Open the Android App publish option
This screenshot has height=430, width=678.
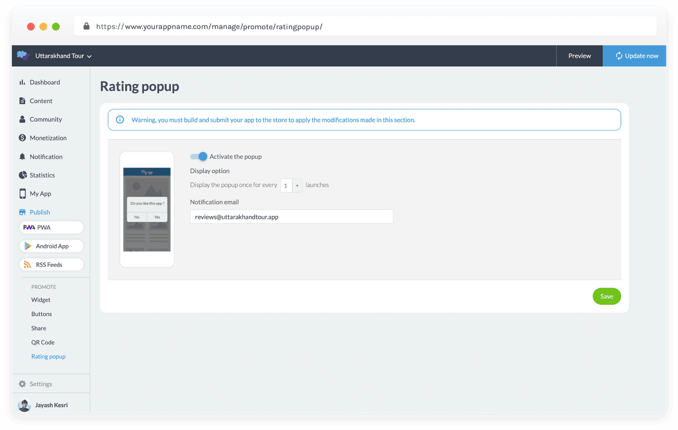pos(51,246)
